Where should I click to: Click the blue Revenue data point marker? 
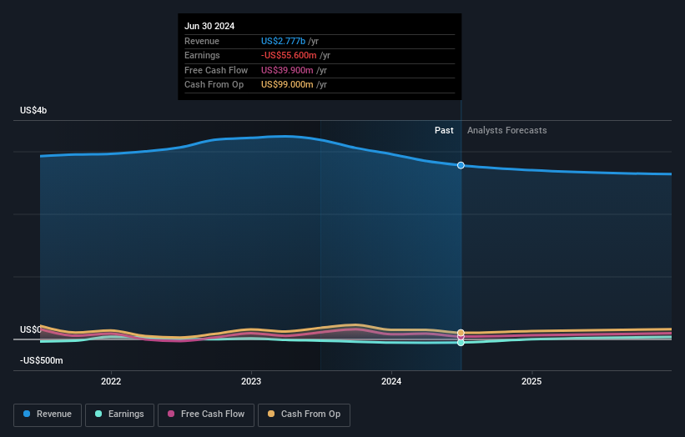pos(461,165)
